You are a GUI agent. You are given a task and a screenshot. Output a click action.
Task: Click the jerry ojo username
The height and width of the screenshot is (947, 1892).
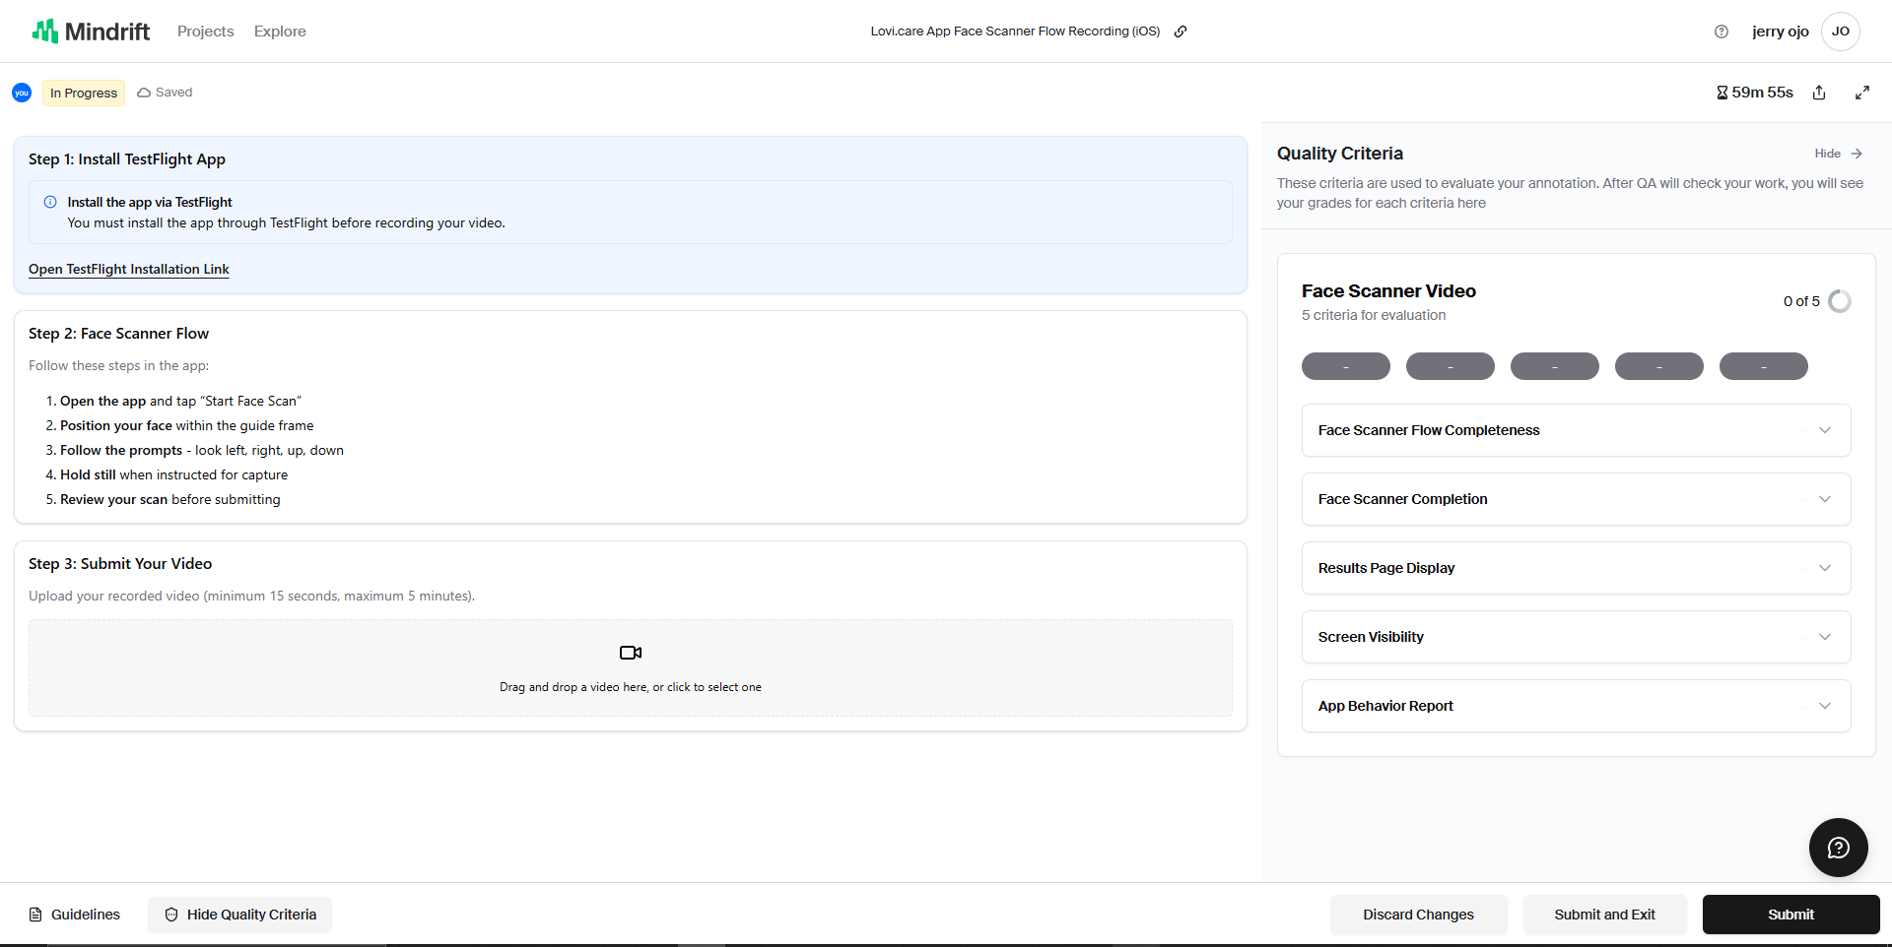pyautogui.click(x=1781, y=32)
